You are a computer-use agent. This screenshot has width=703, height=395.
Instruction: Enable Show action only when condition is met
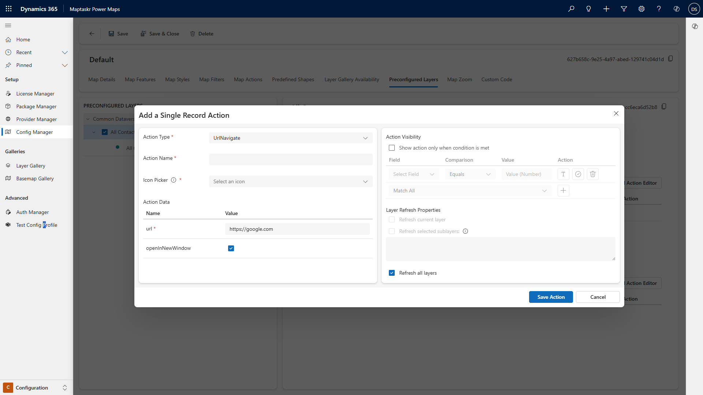(x=392, y=148)
